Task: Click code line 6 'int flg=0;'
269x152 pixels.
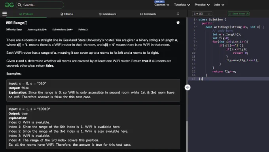Action: 221,38
